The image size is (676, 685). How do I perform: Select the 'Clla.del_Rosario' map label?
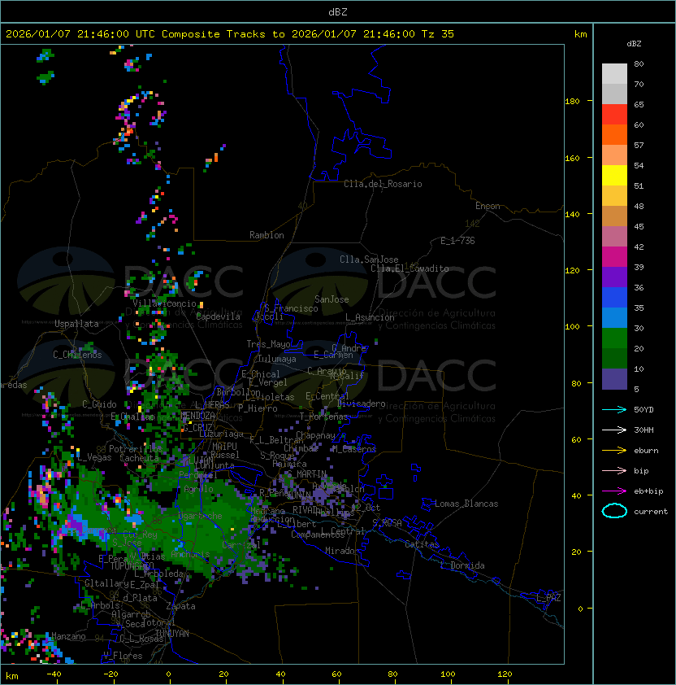click(x=383, y=184)
